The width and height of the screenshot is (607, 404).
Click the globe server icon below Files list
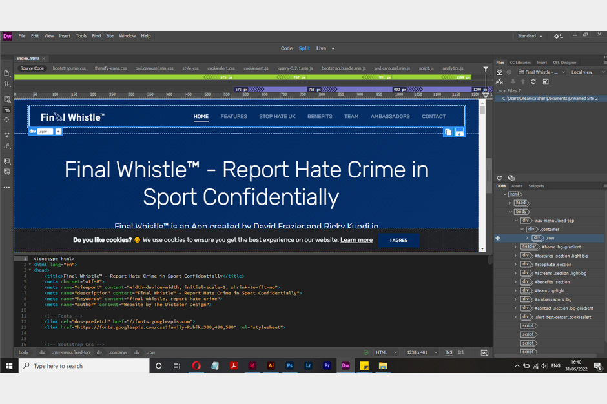click(511, 178)
